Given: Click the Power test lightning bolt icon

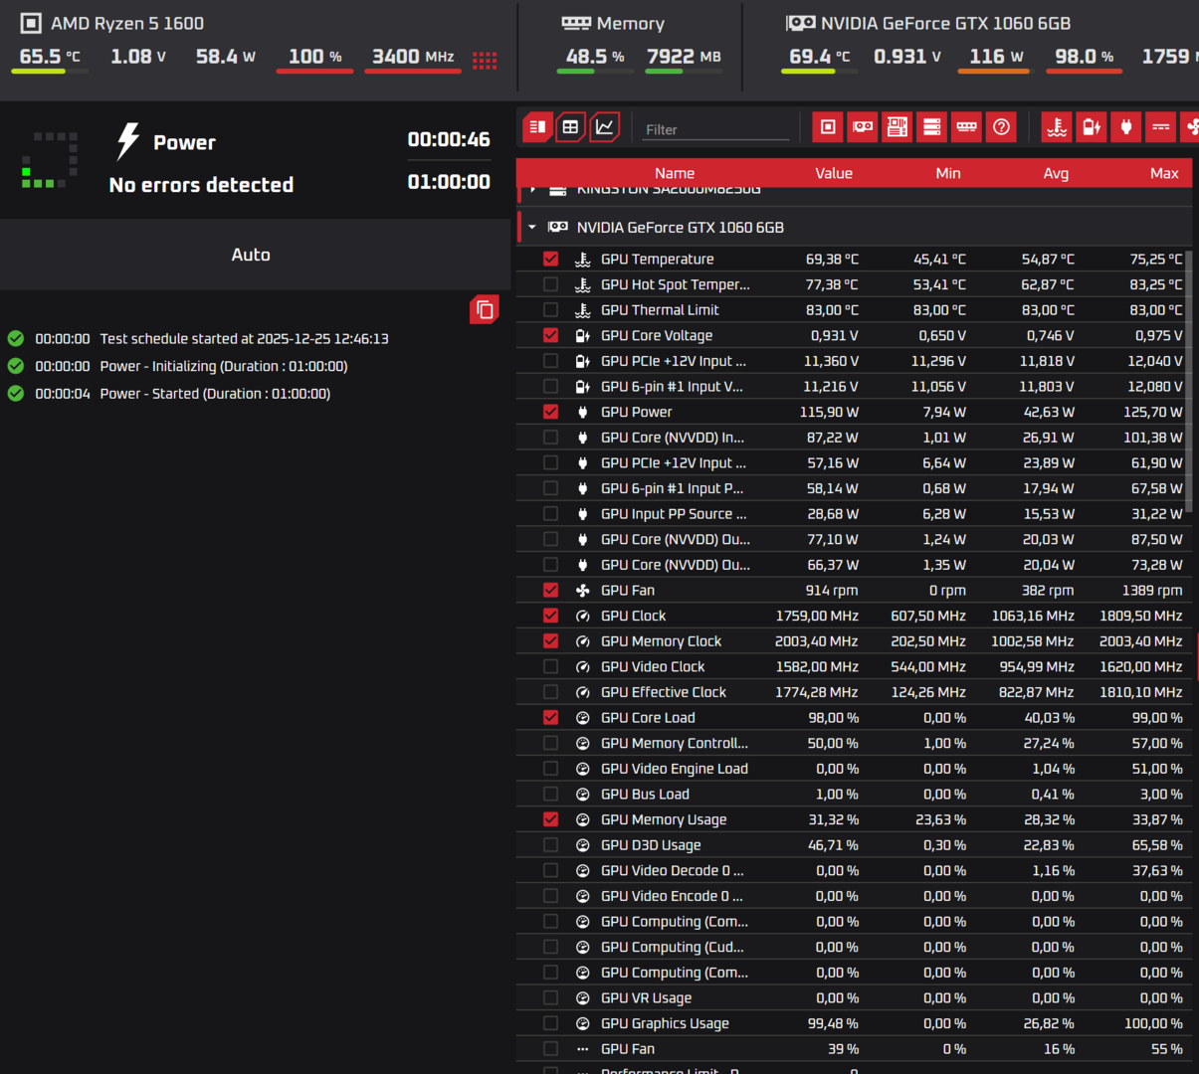Looking at the screenshot, I should [x=127, y=141].
